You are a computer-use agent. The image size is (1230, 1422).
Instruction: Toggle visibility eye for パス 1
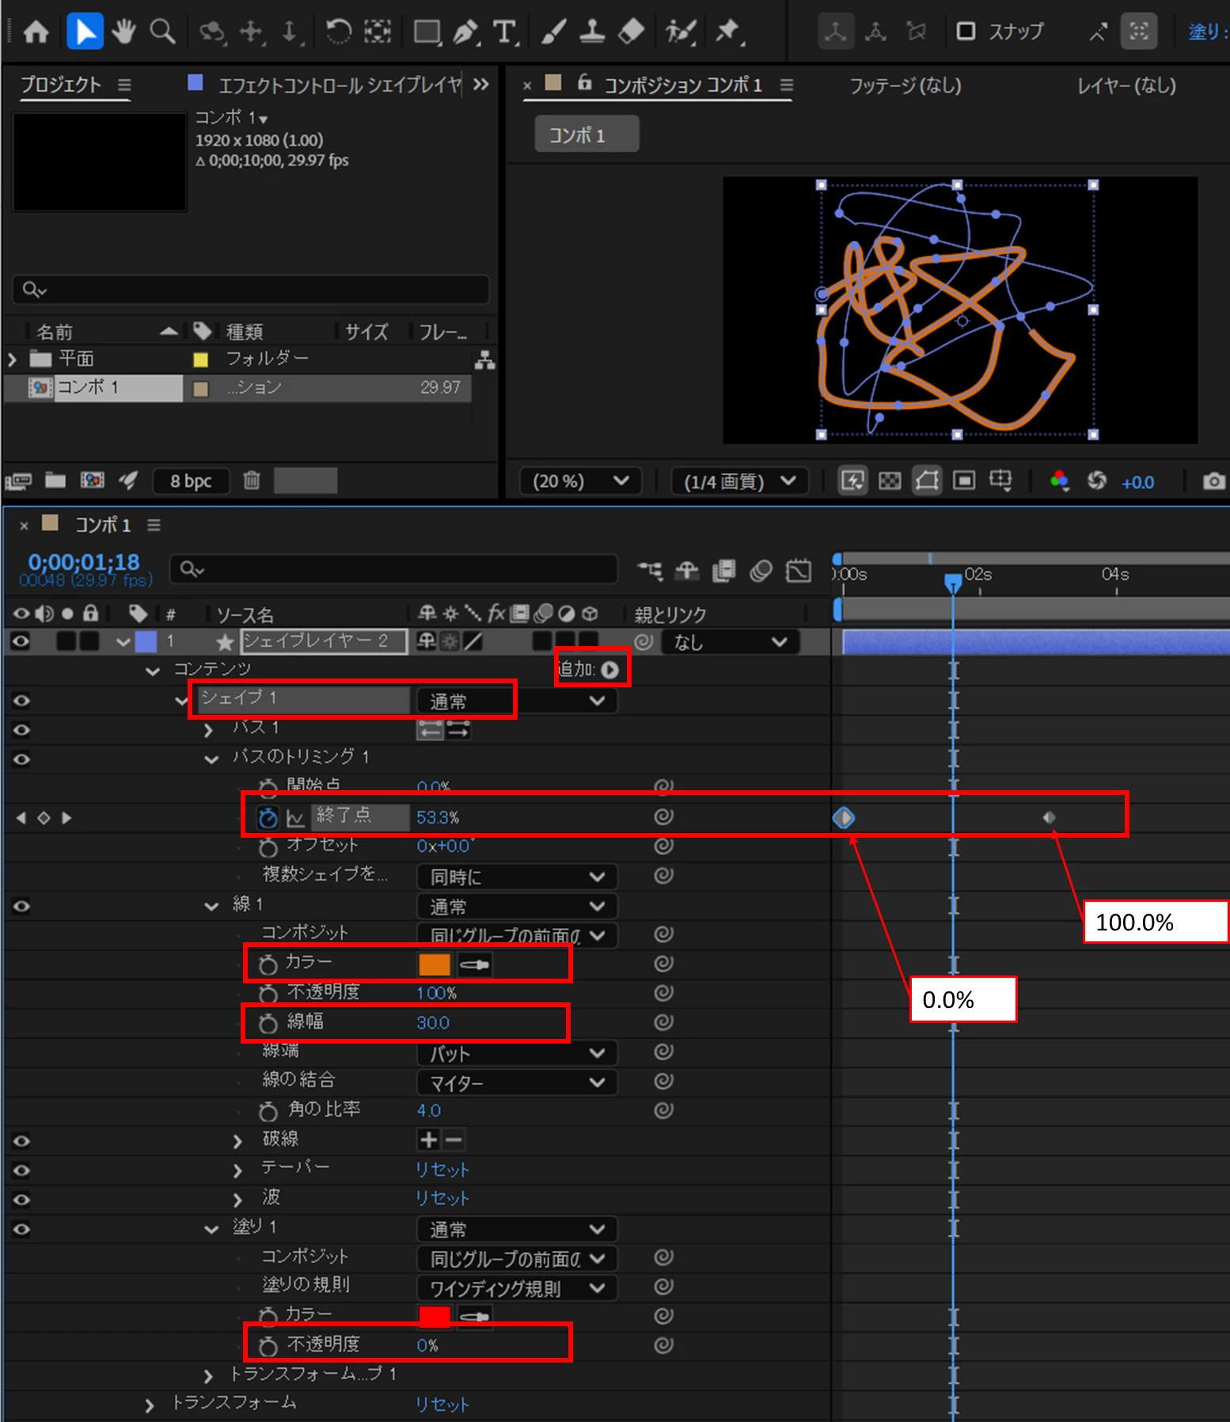tap(21, 729)
